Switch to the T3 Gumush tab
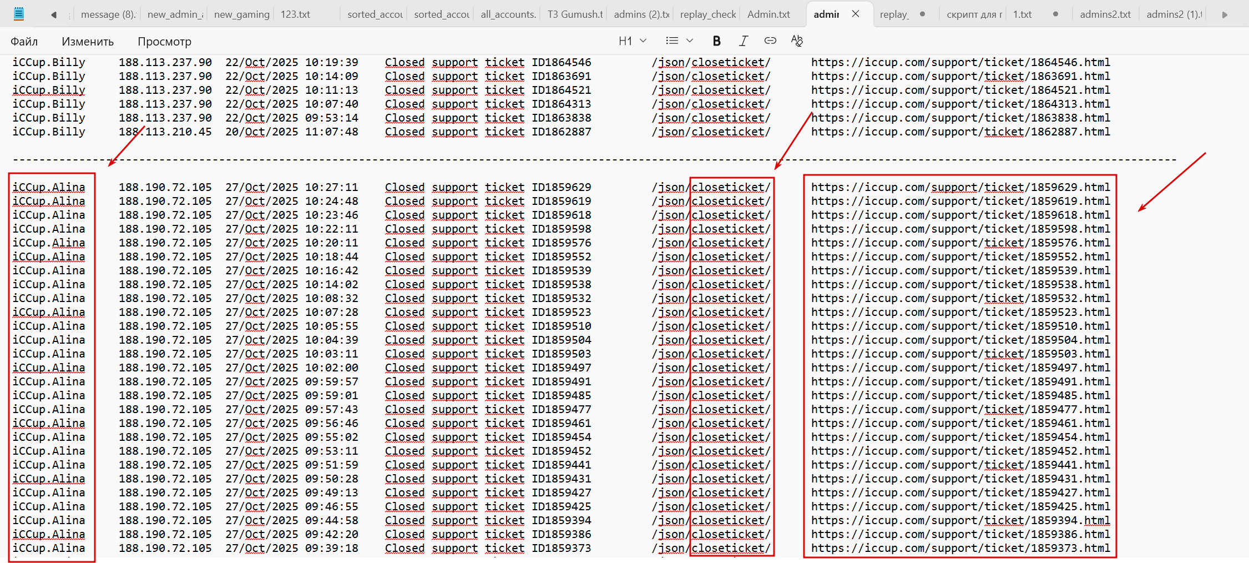 [x=575, y=14]
